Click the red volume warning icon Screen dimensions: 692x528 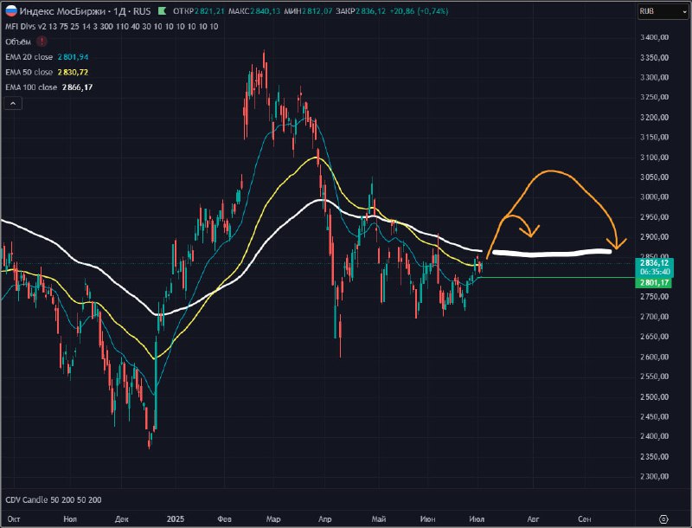(x=42, y=42)
